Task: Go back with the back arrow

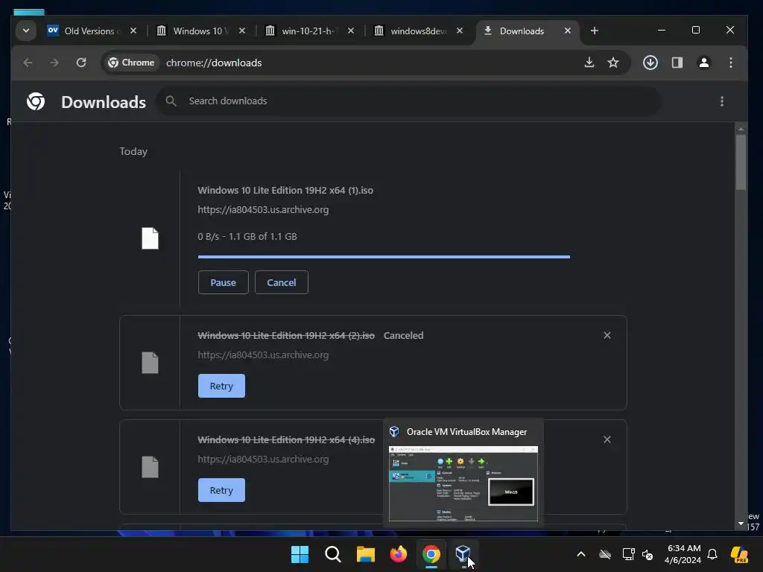Action: (28, 63)
